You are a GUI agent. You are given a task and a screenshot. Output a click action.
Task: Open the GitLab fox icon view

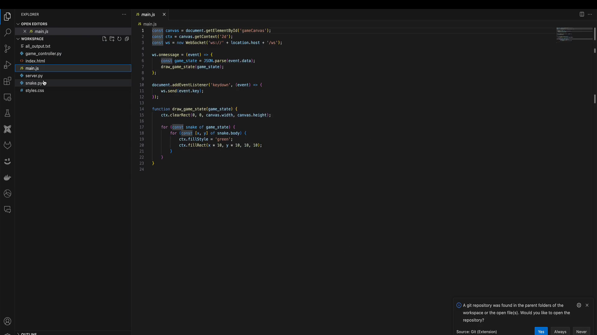coord(7,145)
